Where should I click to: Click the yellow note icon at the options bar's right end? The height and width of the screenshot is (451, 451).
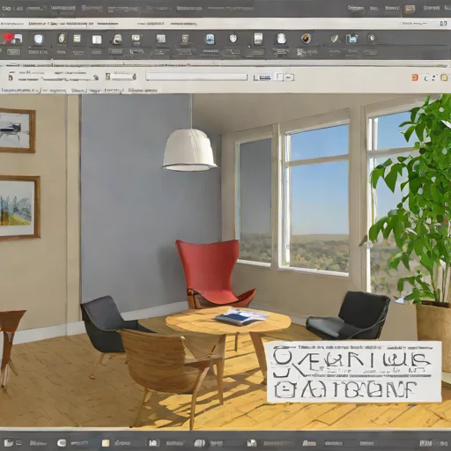pyautogui.click(x=444, y=78)
